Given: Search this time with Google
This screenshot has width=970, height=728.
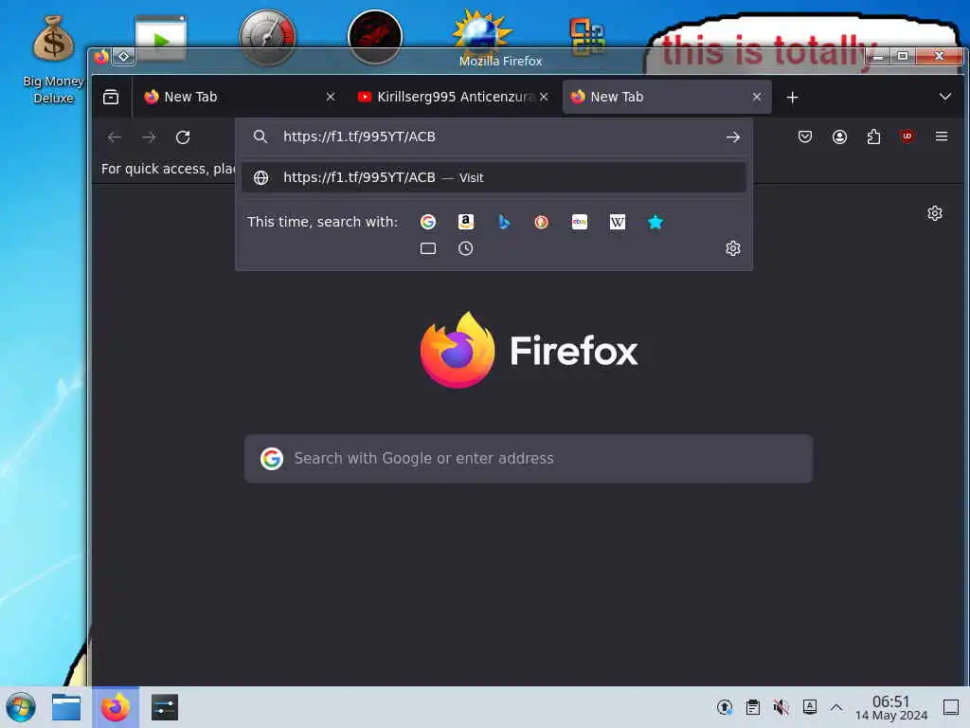Looking at the screenshot, I should [428, 222].
